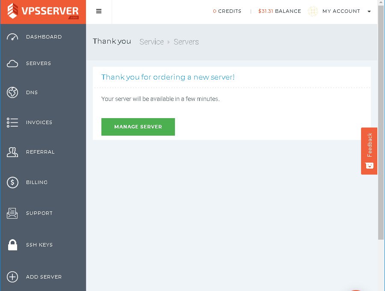Click the 'Thank you for ordering a new server!' heading
The height and width of the screenshot is (291, 385).
168,77
